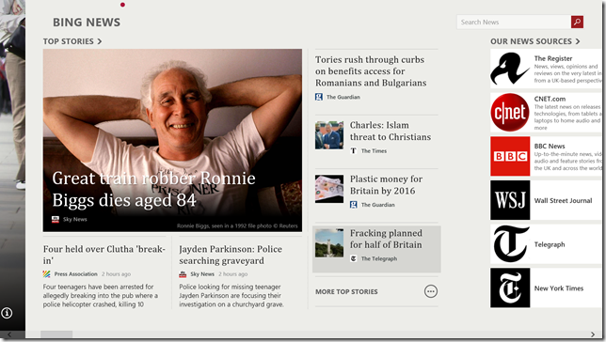Open Charles: Islam threat to Christians article
This screenshot has height=342, width=606.
click(391, 131)
